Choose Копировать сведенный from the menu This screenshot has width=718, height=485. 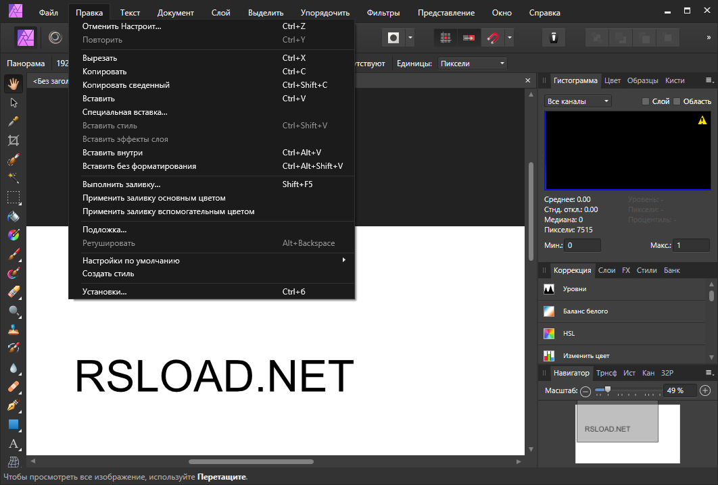coord(212,85)
